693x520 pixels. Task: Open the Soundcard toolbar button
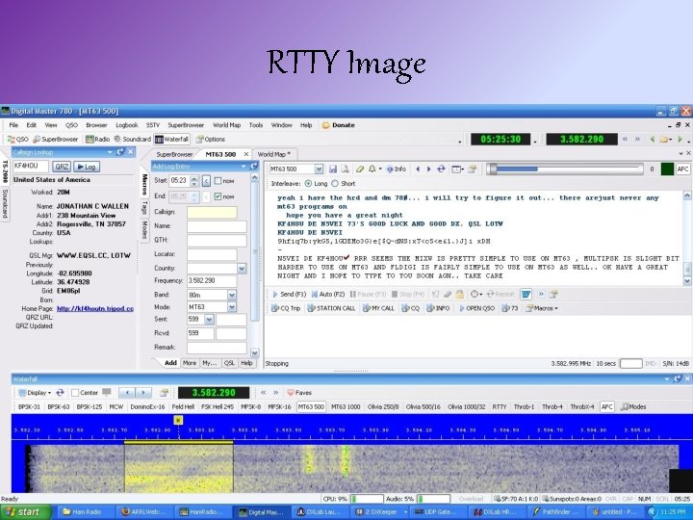pyautogui.click(x=133, y=139)
